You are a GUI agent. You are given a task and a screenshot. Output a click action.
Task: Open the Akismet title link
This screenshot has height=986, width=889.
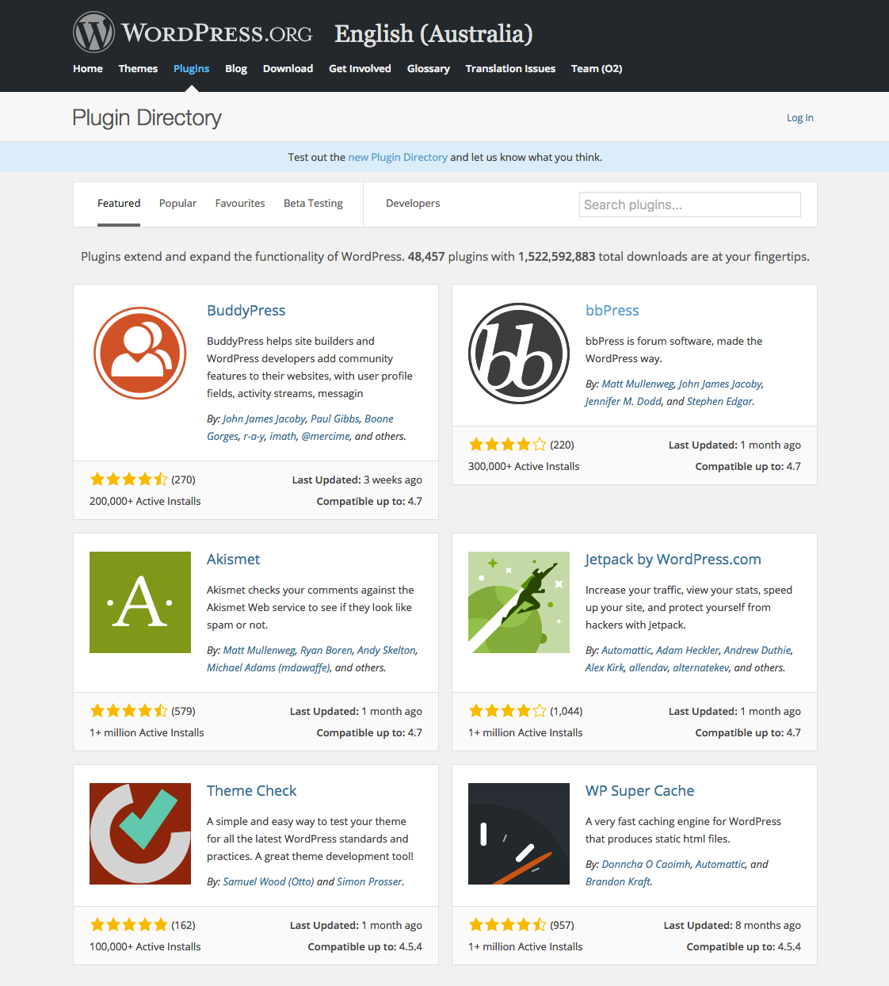[x=233, y=560]
